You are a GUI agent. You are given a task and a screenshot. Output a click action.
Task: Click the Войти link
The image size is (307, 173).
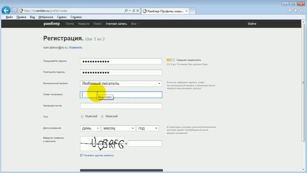click(x=252, y=24)
